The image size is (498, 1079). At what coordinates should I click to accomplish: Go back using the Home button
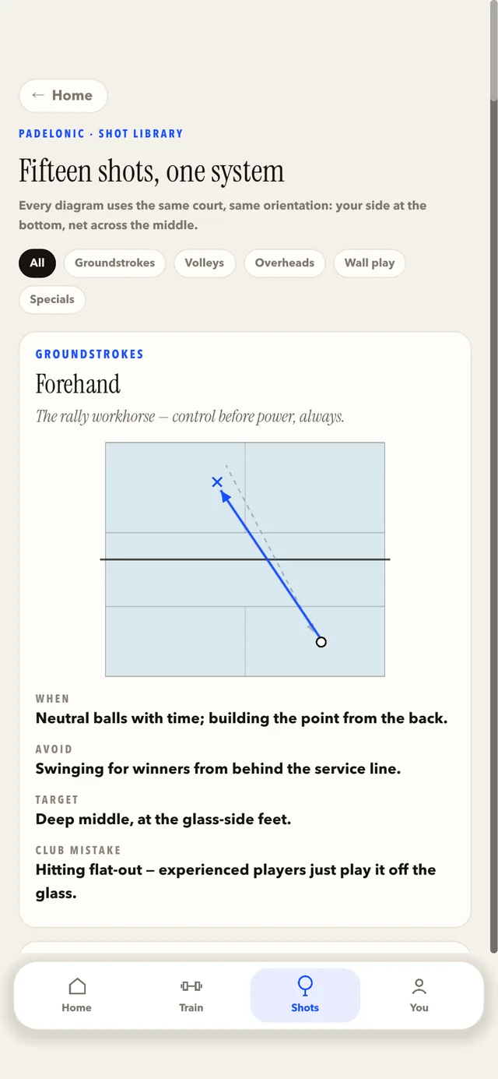point(63,95)
